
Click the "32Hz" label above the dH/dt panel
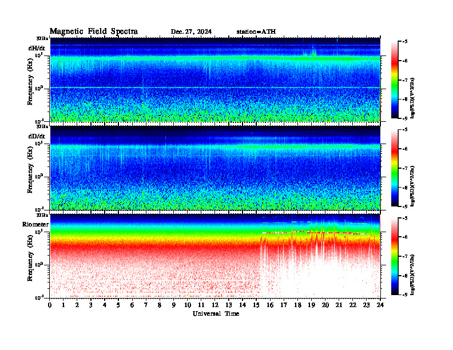(x=42, y=38)
